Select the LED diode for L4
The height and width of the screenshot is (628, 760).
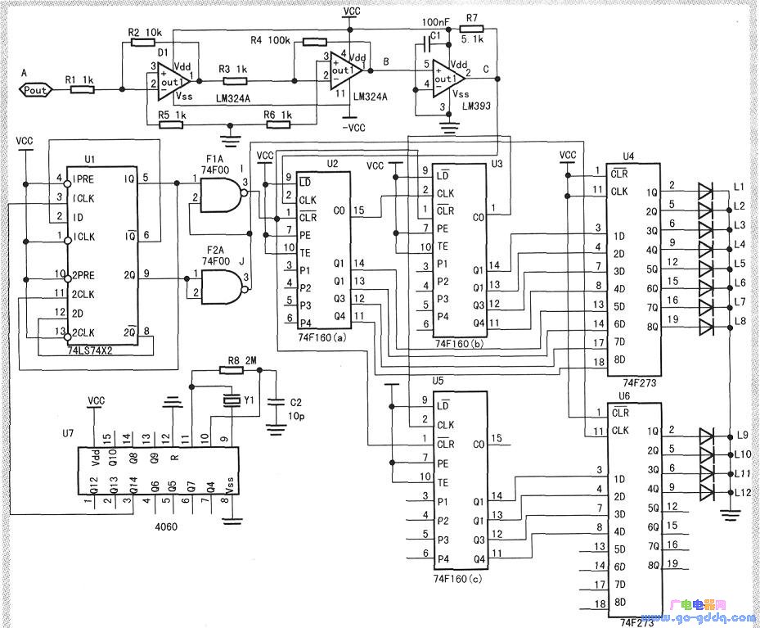[706, 249]
